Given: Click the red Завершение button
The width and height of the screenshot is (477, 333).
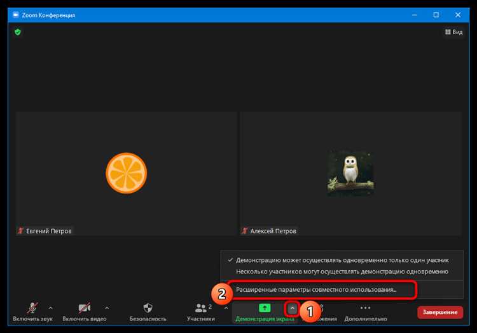Looking at the screenshot, I should tap(439, 312).
